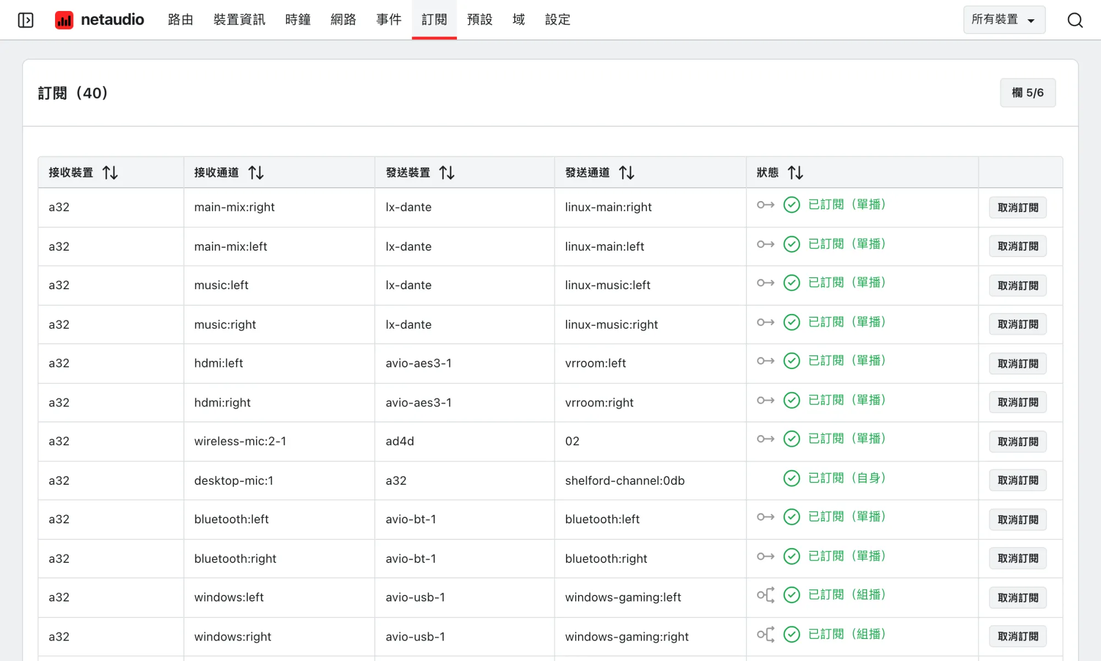This screenshot has height=661, width=1101.
Task: Click the linux-music:right cell
Action: pyautogui.click(x=650, y=324)
